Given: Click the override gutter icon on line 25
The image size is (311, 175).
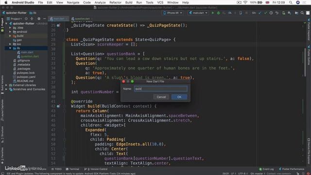Looking at the screenshot, I should coord(58,25).
